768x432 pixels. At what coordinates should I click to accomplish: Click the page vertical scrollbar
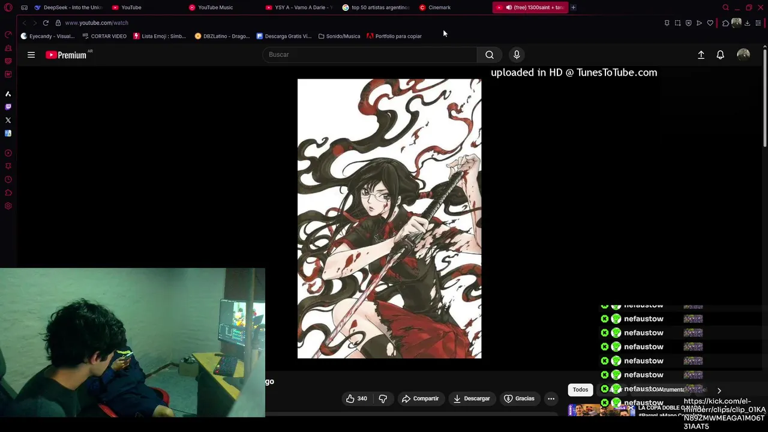pyautogui.click(x=764, y=99)
